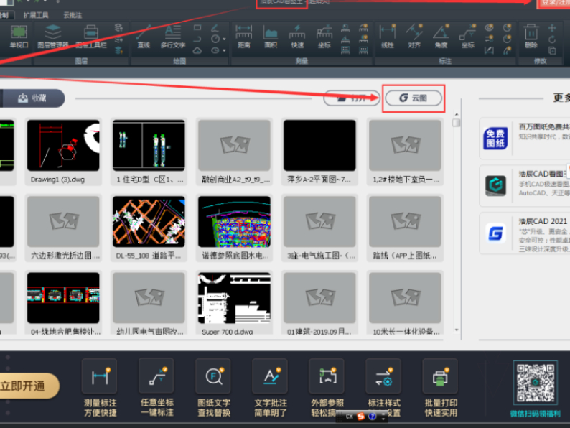Click the 立即开通 gold button
570x428 pixels.
[27, 386]
